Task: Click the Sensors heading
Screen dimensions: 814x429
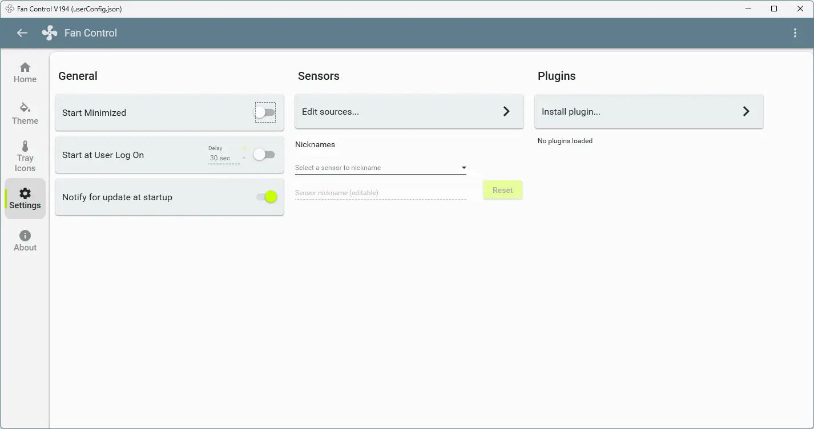Action: tap(319, 76)
